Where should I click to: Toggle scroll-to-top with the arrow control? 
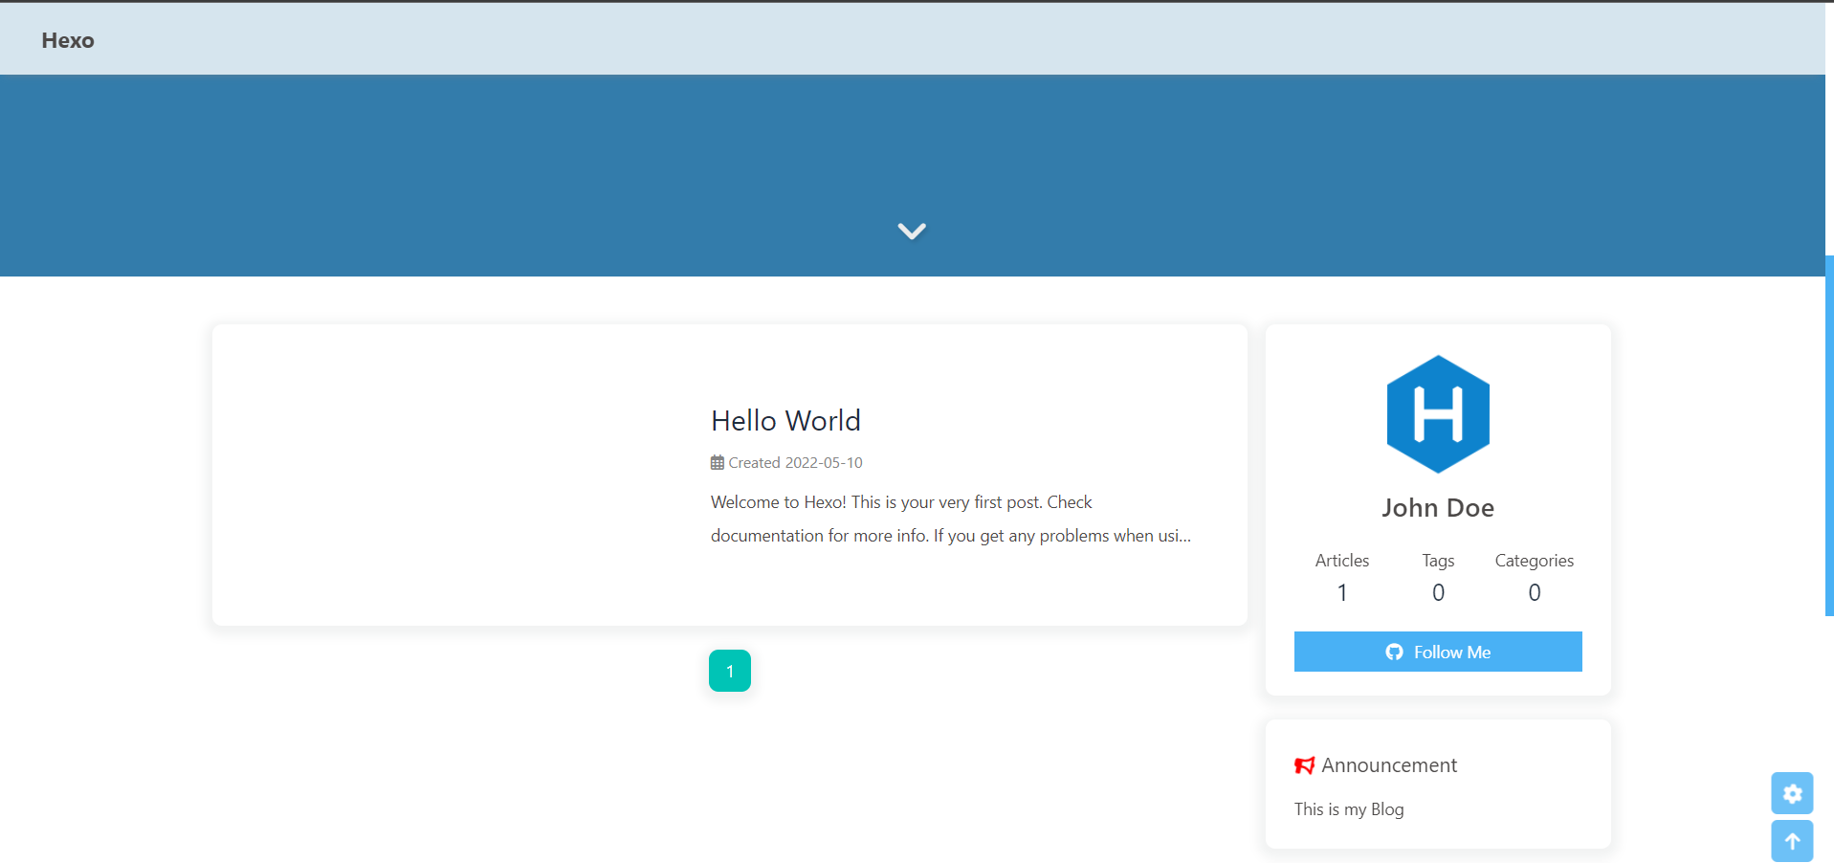(x=1793, y=840)
